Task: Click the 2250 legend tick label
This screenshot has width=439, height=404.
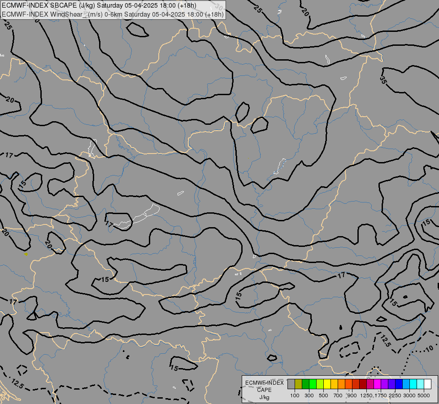Action: point(395,395)
